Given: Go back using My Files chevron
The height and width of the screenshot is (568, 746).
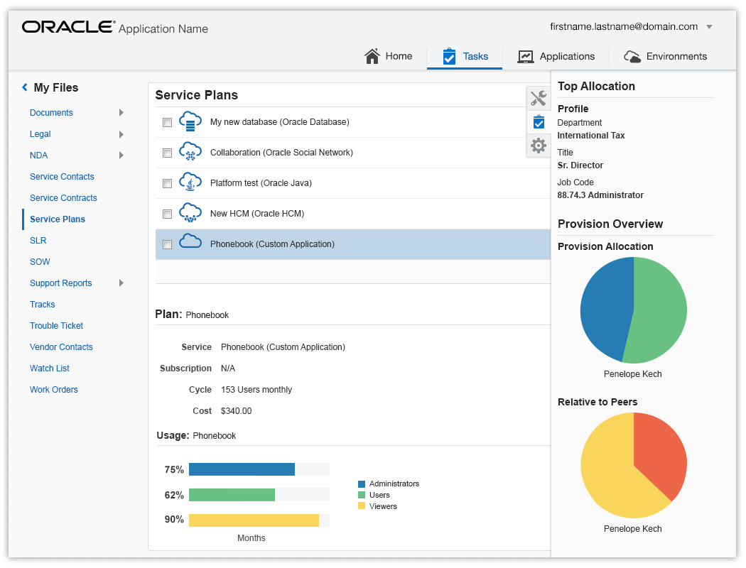Looking at the screenshot, I should tap(25, 87).
